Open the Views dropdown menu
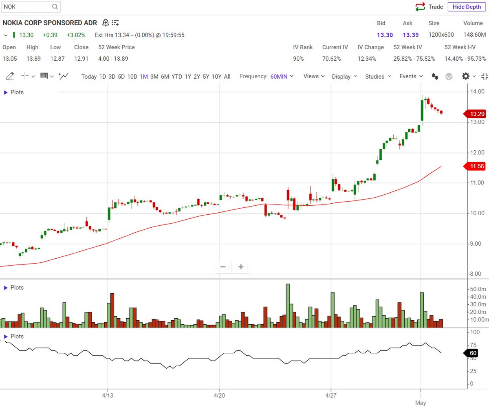 (x=314, y=76)
